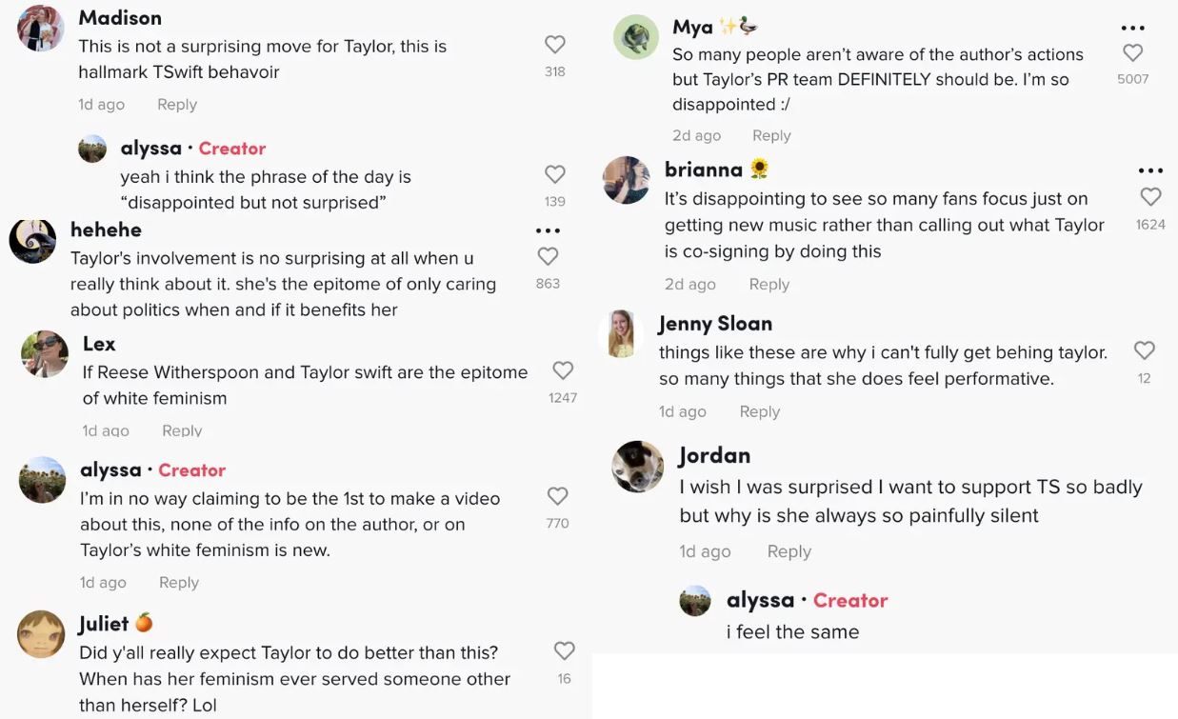The image size is (1178, 719).
Task: Reply to Madison's comment
Action: [x=177, y=105]
